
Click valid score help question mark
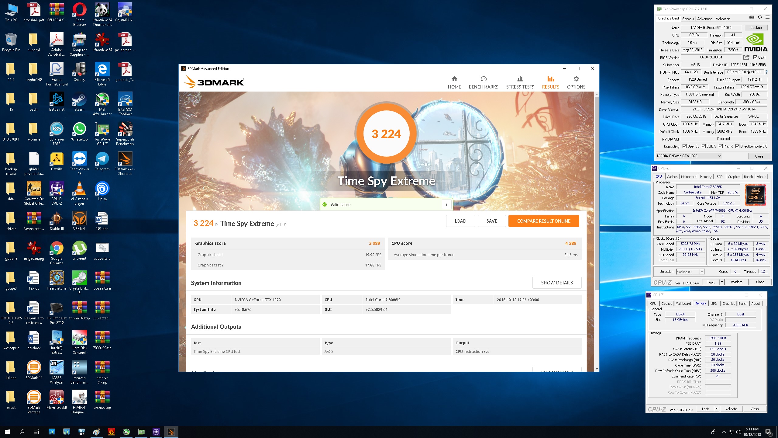pos(446,204)
